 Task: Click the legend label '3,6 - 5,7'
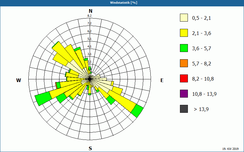click(202, 49)
